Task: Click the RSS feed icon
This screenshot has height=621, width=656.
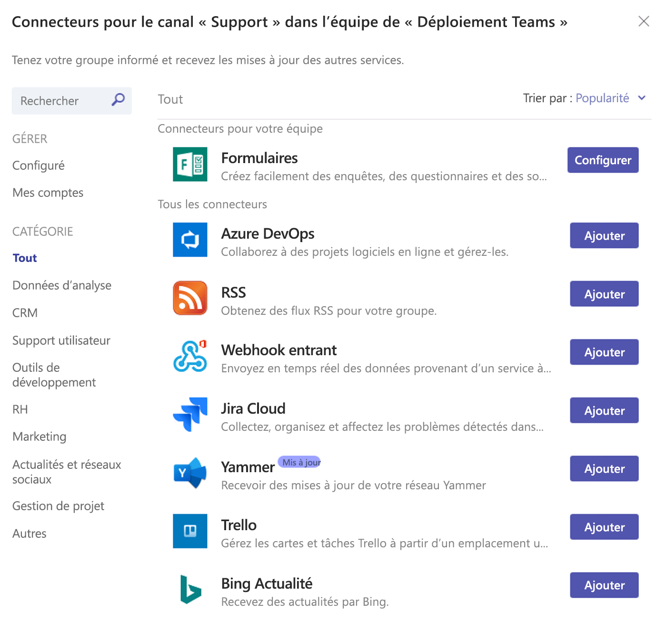Action: [x=190, y=298]
